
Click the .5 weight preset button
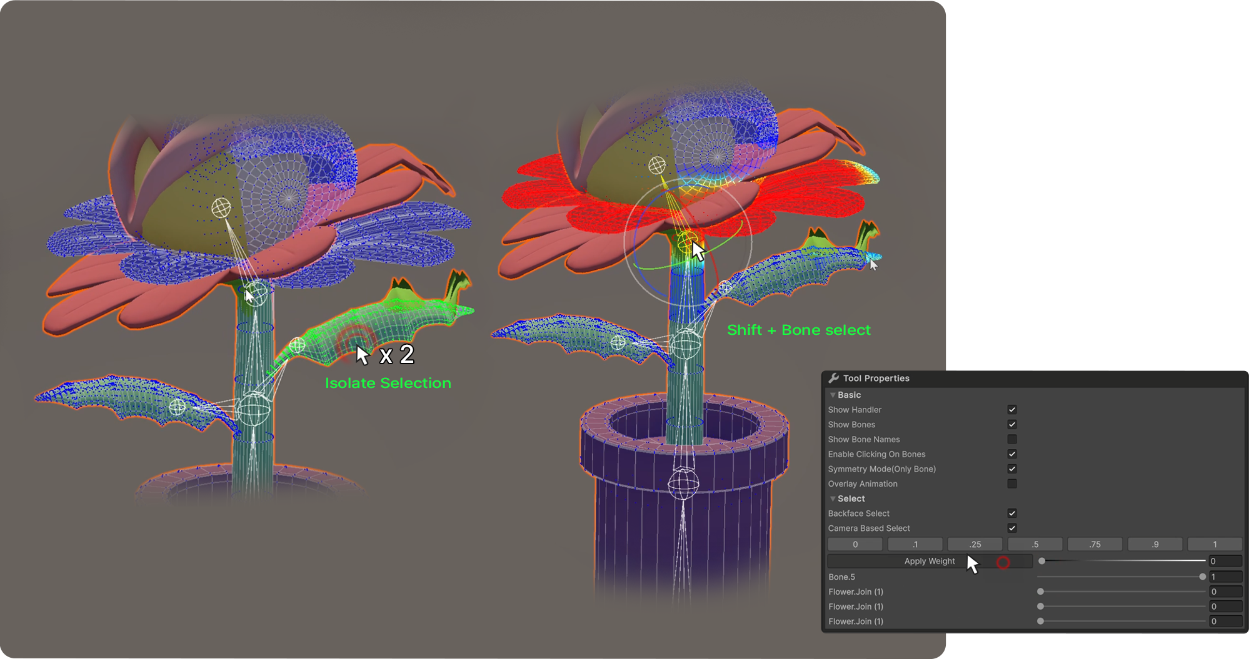[x=1035, y=545]
